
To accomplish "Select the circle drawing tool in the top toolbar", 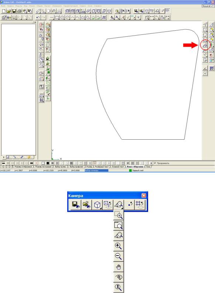I will tap(62, 17).
